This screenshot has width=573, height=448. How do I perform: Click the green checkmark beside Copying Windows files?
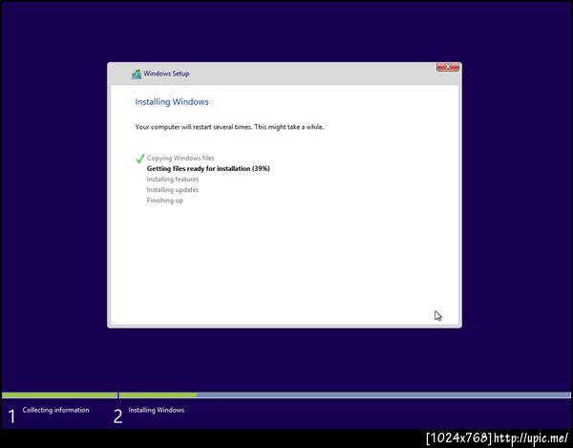point(140,159)
